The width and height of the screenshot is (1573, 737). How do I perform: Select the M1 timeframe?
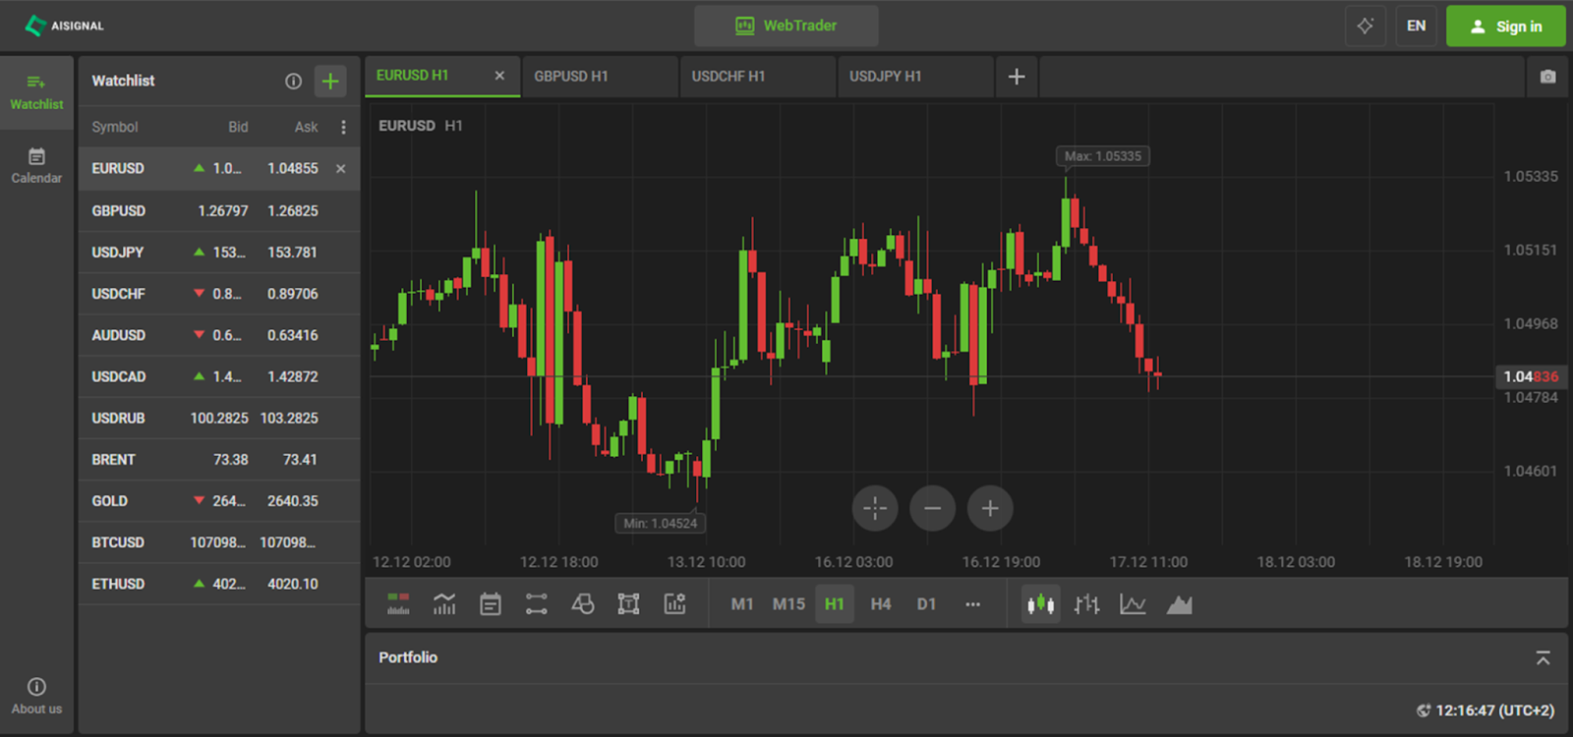742,604
